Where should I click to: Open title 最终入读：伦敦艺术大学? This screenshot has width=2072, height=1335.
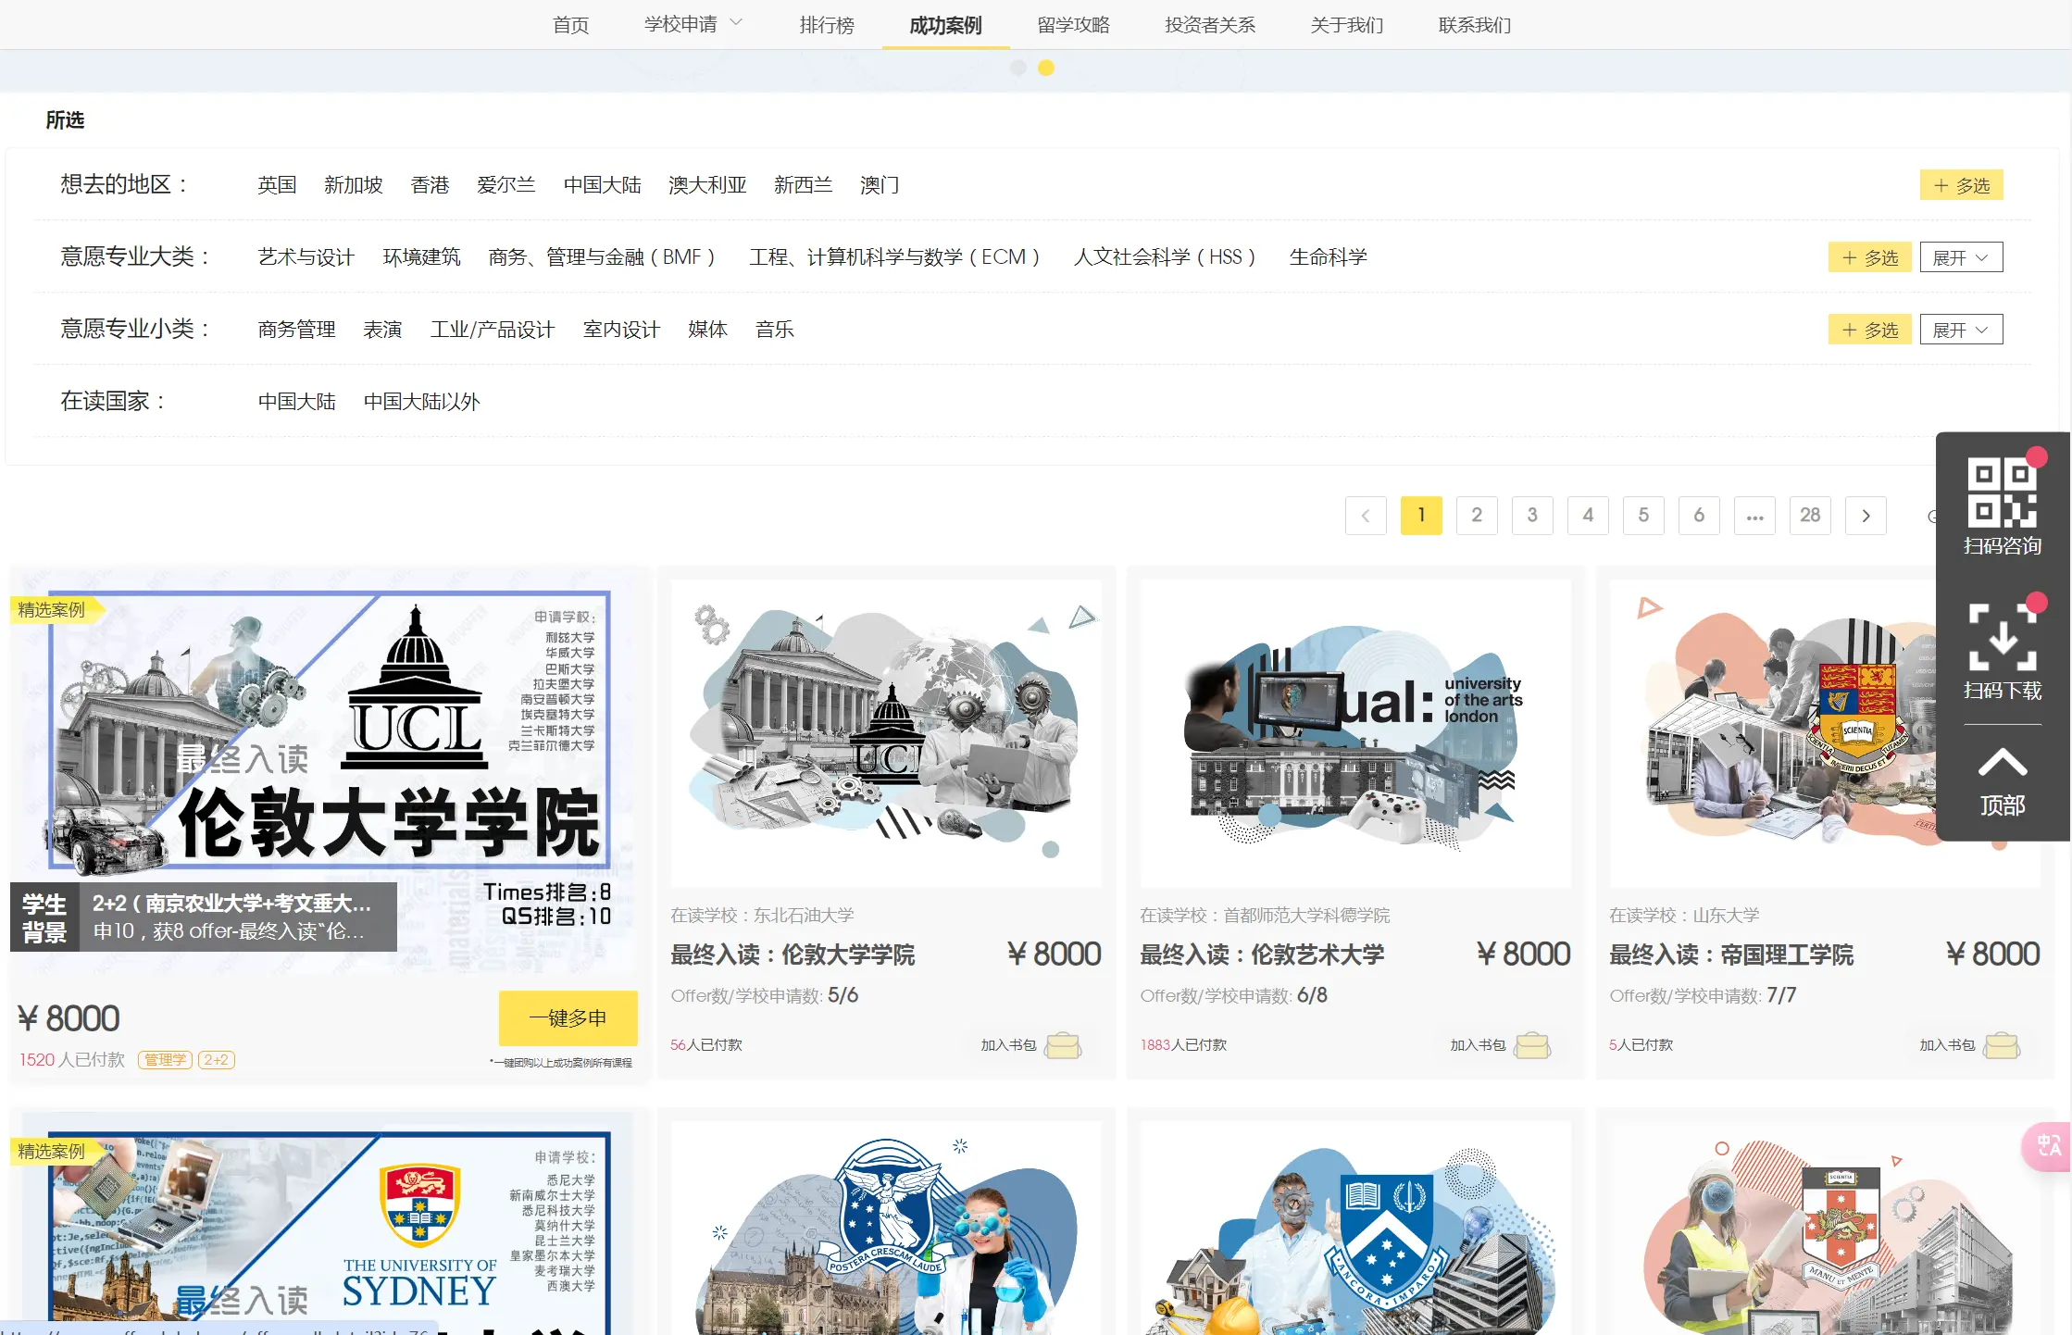point(1262,954)
